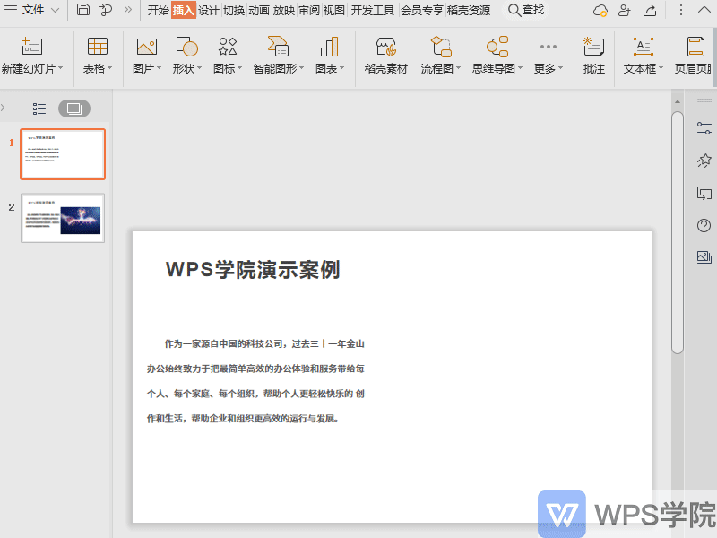Click the 智能图形 smart graphic icon

click(x=278, y=47)
